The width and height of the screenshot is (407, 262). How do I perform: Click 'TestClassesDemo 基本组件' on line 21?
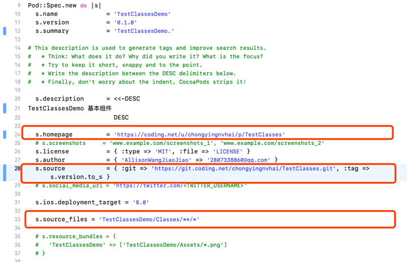(70, 108)
